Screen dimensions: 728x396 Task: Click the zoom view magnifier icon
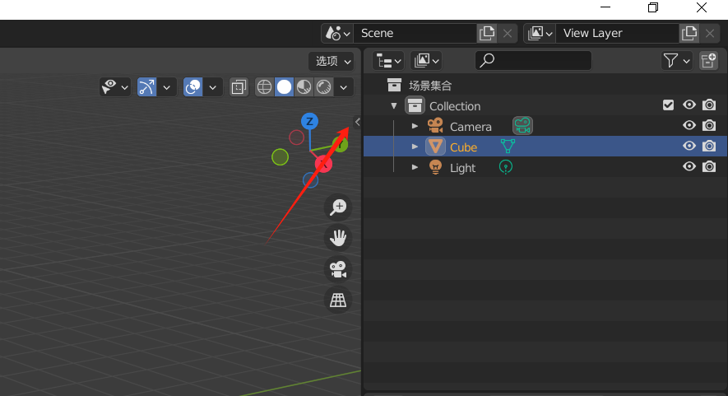point(338,207)
